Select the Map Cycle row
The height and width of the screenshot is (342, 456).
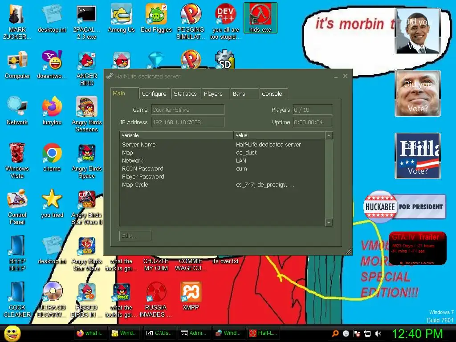pos(222,185)
